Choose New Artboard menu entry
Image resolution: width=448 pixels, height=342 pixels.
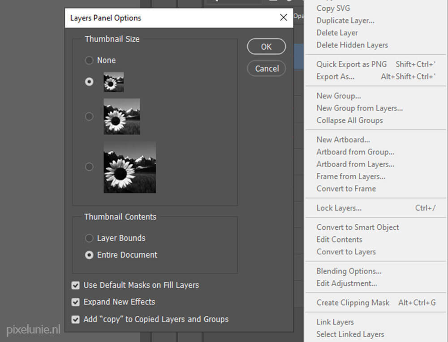pos(343,140)
